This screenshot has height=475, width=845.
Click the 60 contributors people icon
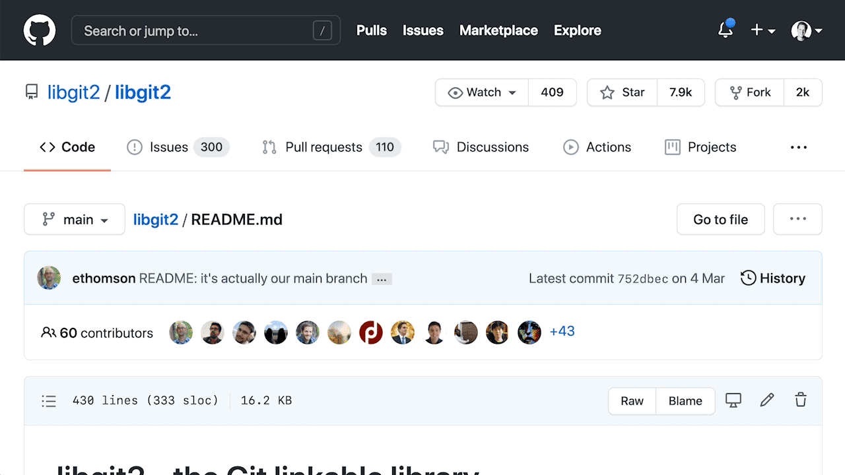click(48, 332)
